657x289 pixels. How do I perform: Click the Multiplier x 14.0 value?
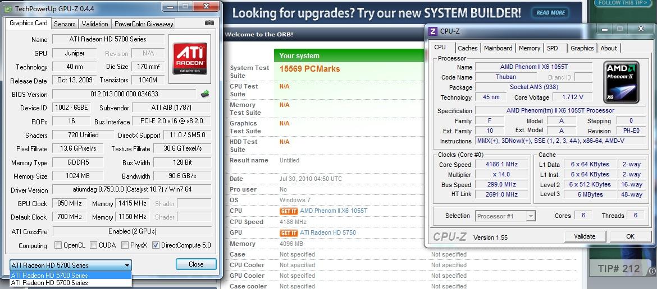501,175
